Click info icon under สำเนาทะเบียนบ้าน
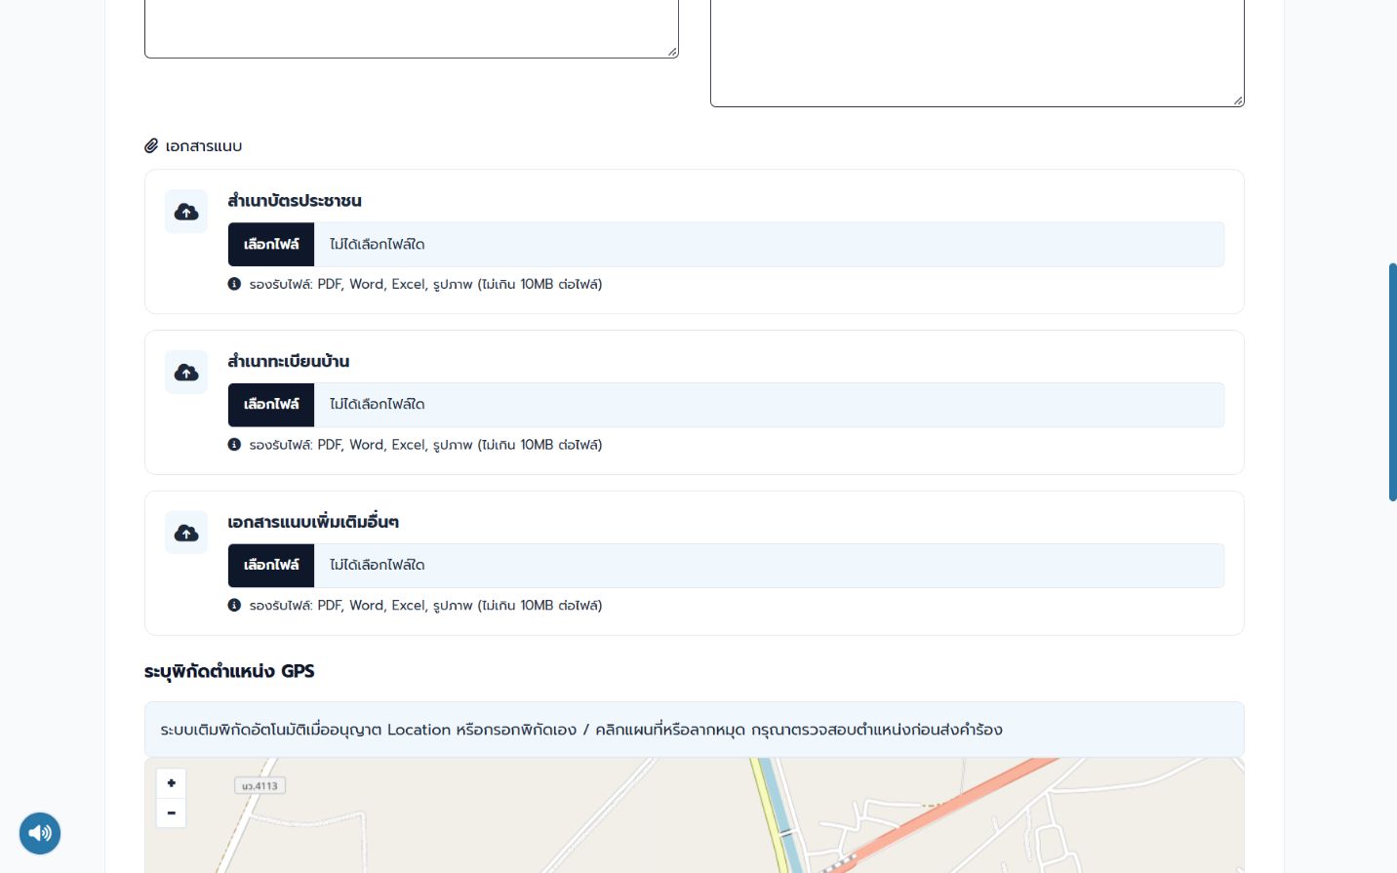The width and height of the screenshot is (1397, 873). (x=234, y=445)
